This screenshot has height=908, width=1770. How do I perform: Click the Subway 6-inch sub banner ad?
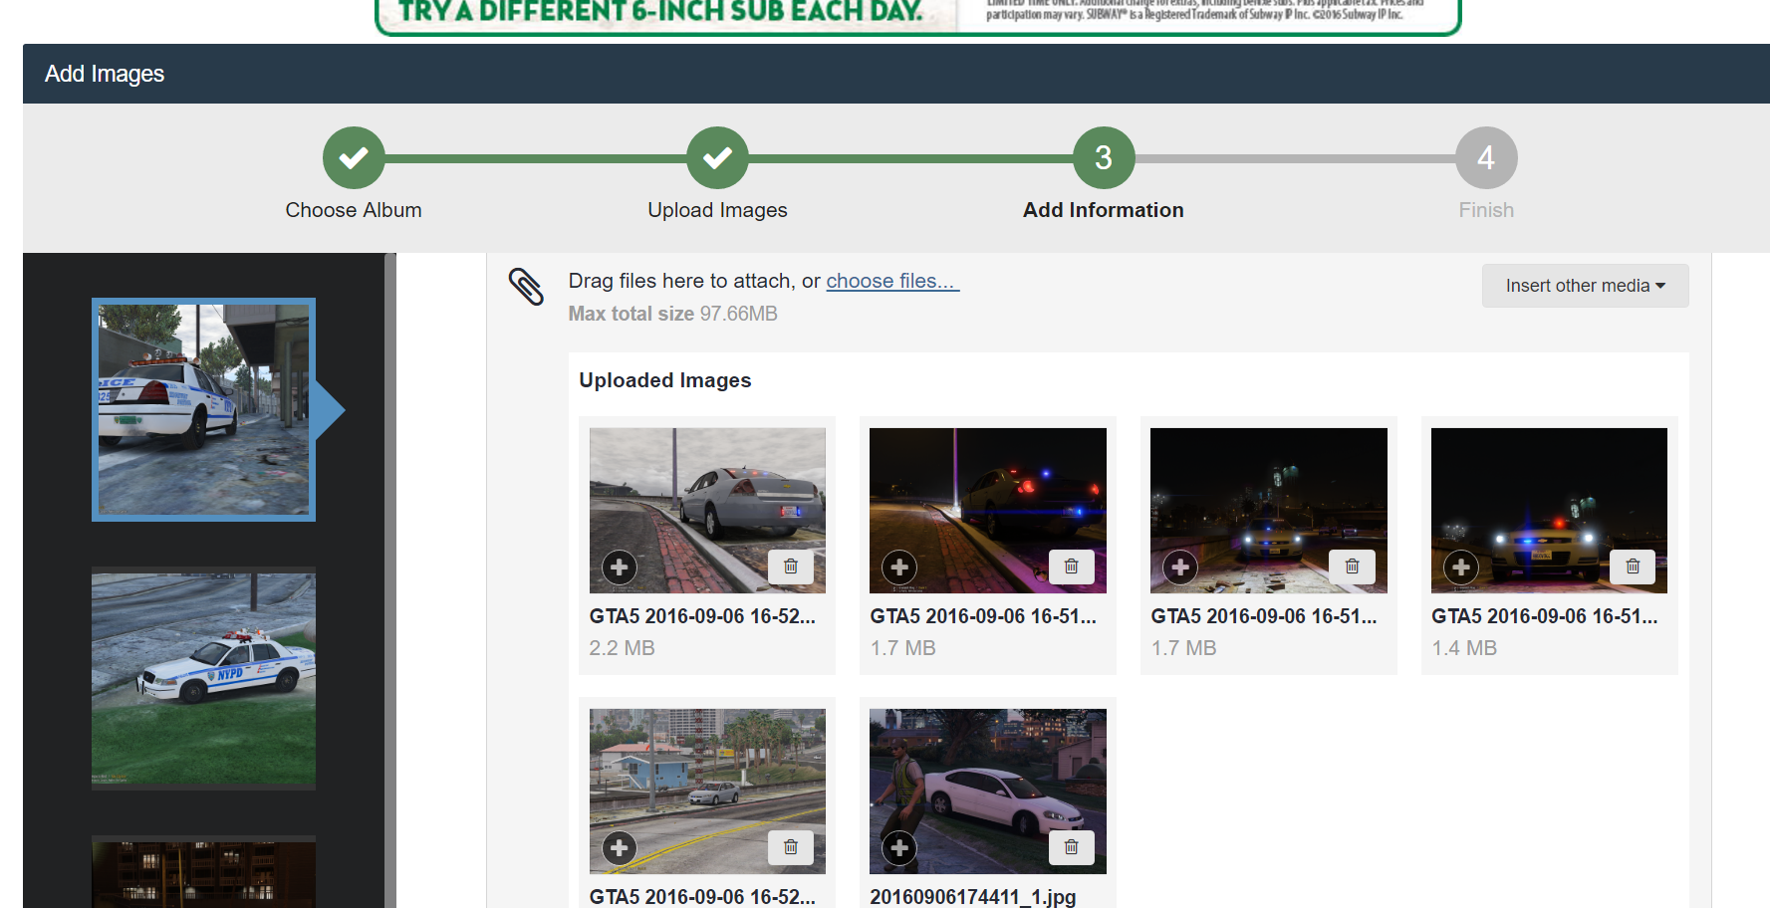pyautogui.click(x=917, y=17)
